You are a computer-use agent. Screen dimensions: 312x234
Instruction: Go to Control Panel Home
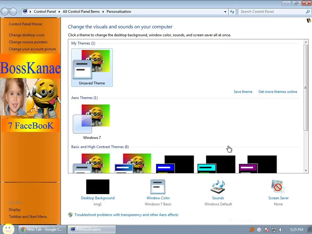25,24
